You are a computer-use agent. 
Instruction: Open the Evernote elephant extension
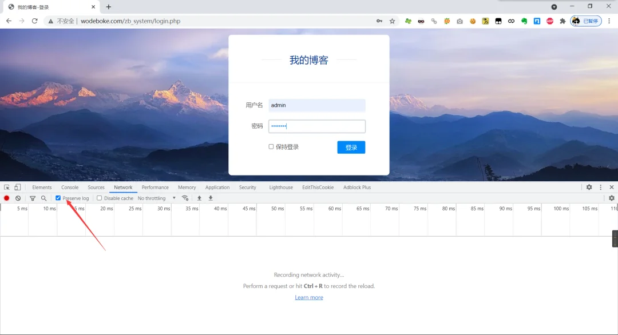pos(524,21)
